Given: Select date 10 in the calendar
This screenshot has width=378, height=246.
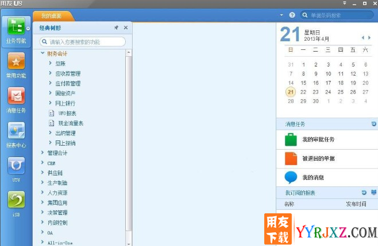Looking at the screenshot, I should coord(328,73).
